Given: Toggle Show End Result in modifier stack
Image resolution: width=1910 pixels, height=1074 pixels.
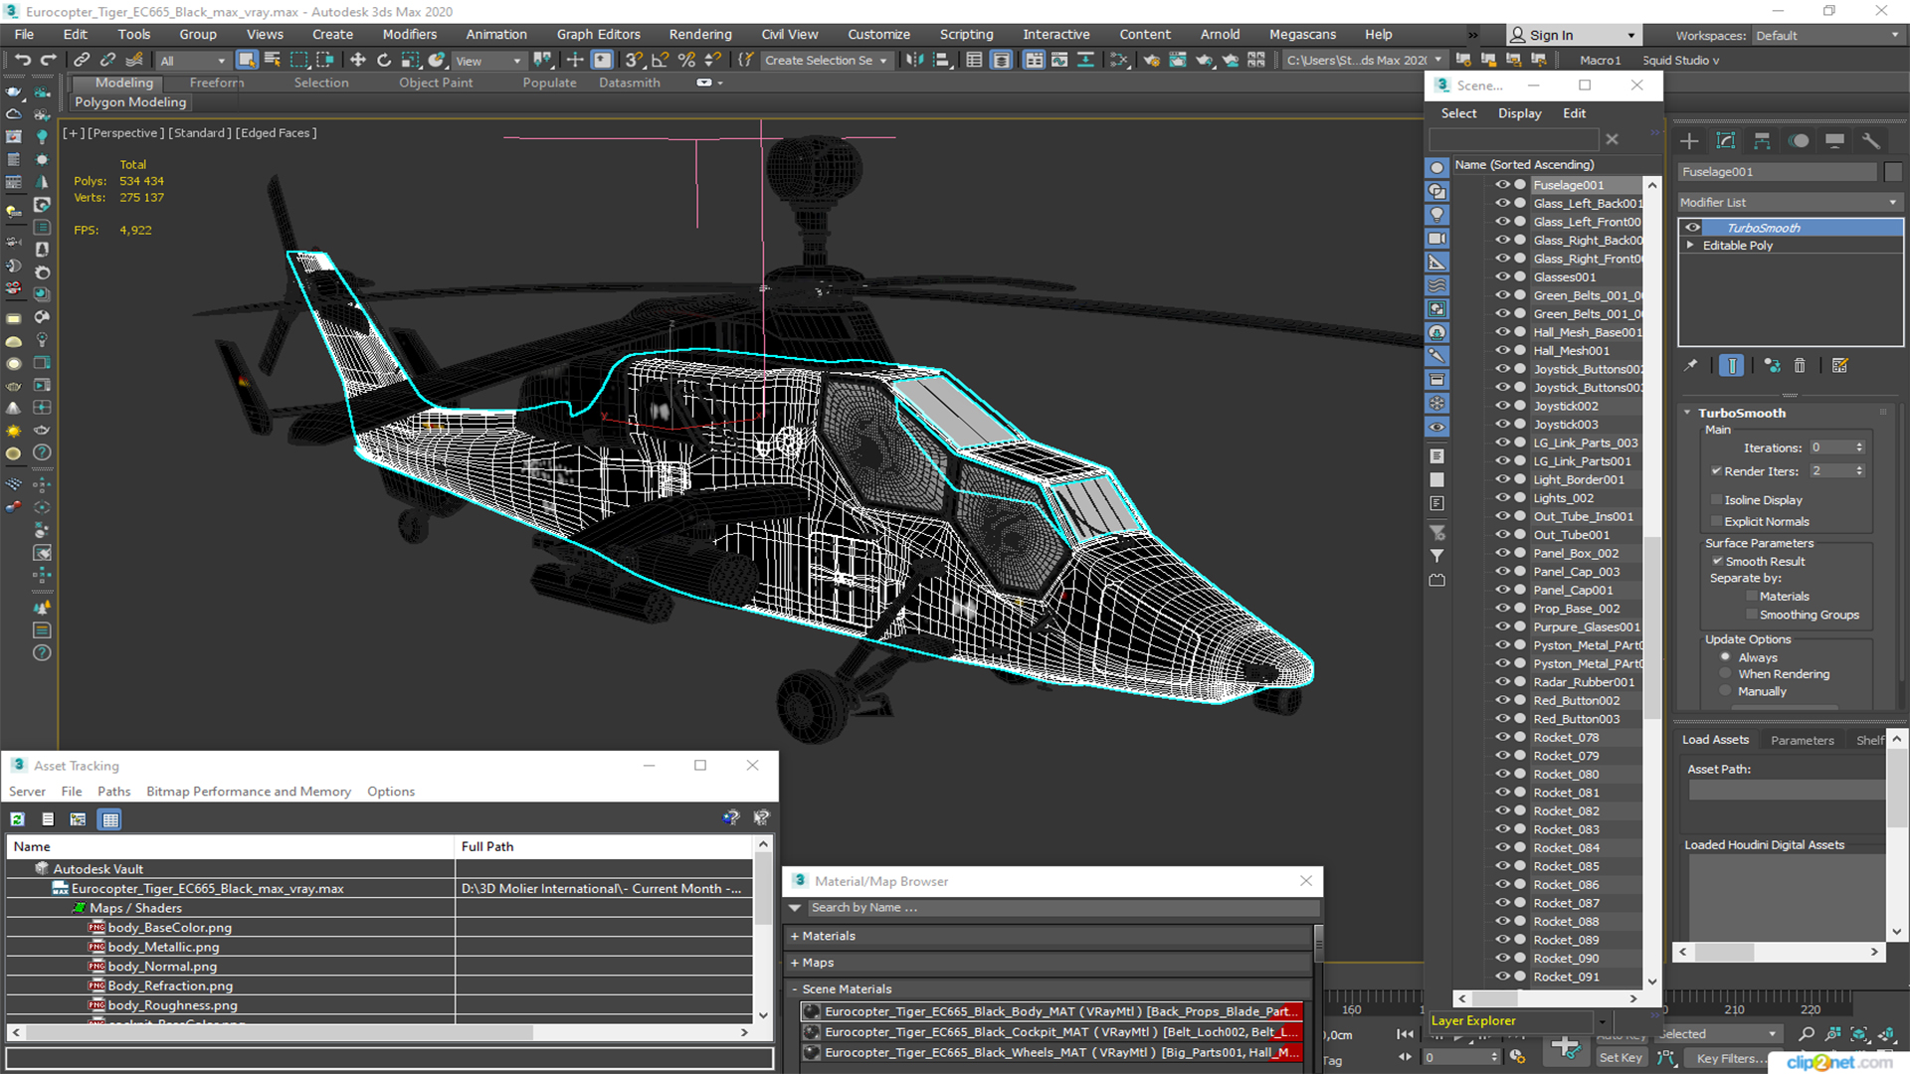Looking at the screenshot, I should [1732, 366].
